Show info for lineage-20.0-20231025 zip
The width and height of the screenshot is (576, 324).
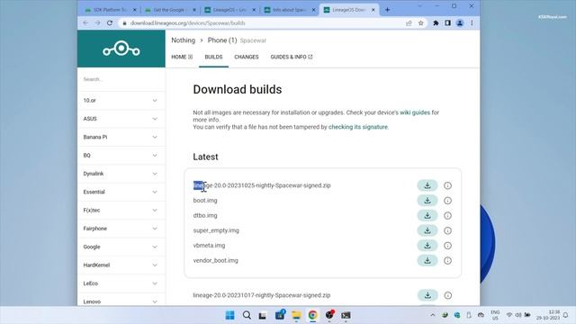(447, 185)
